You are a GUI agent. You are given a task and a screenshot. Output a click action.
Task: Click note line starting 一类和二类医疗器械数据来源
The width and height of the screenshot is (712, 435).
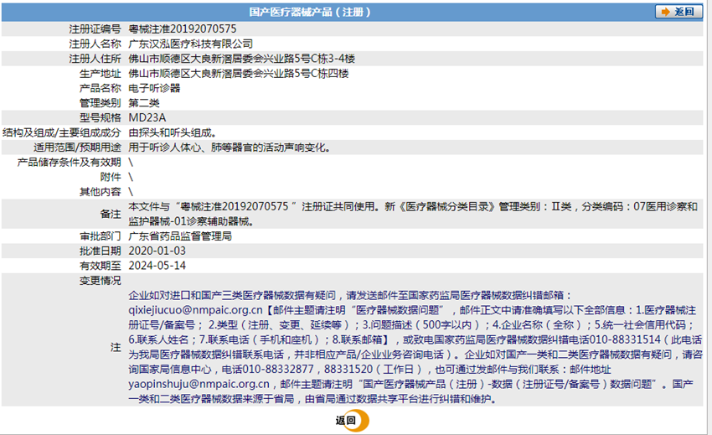[x=313, y=399]
